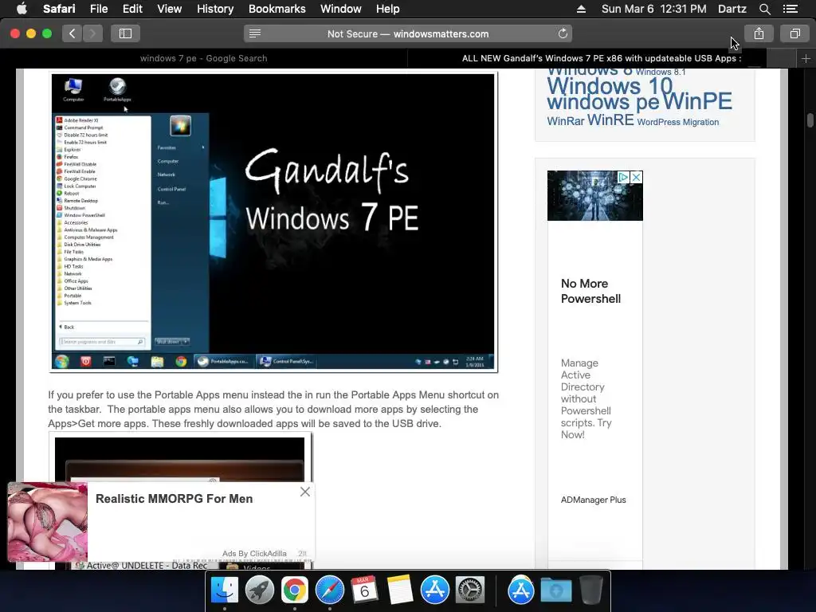Viewport: 816px width, 612px height.
Task: Click the WinPE tag link
Action: pyautogui.click(x=697, y=101)
